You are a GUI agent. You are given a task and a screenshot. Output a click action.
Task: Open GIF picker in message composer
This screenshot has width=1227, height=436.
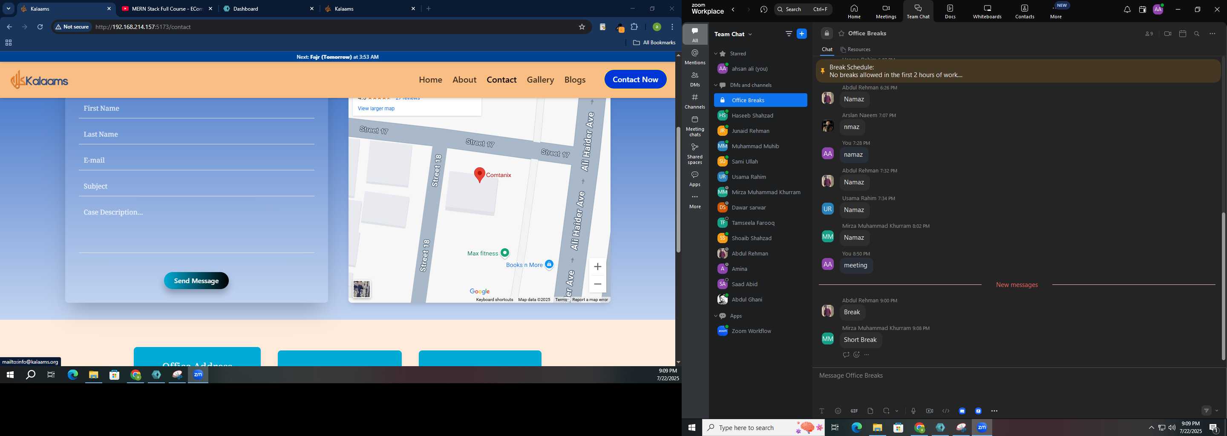[x=854, y=411]
